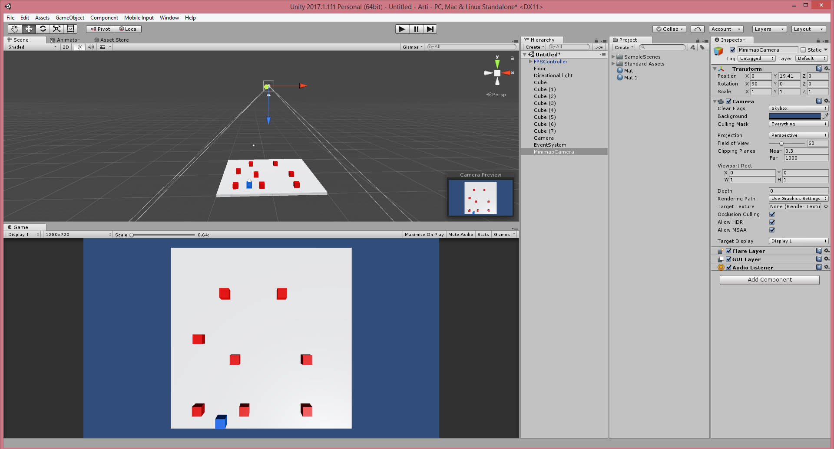The image size is (834, 449).
Task: Switch to the Asset Store tab
Action: (112, 40)
